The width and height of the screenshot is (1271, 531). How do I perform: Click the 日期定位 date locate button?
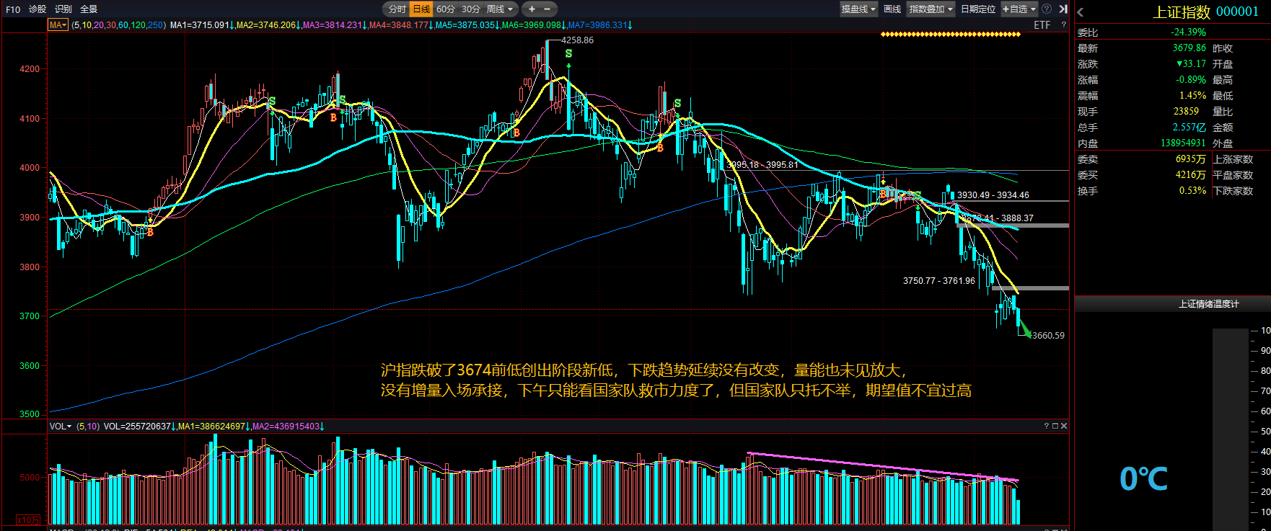[978, 9]
